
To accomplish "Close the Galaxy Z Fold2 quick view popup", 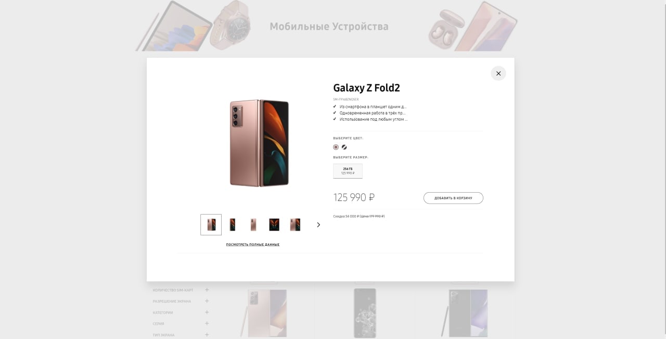I will [x=498, y=73].
